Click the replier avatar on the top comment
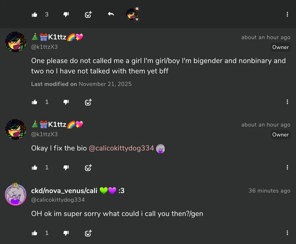 (132, 14)
